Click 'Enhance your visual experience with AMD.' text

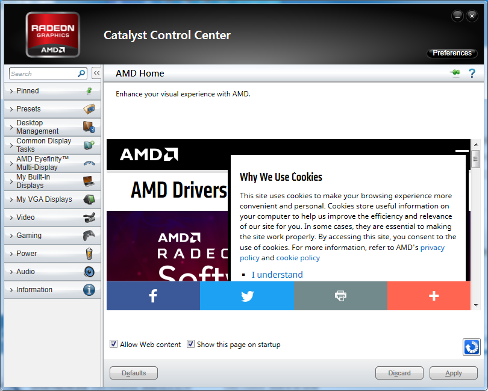click(183, 94)
